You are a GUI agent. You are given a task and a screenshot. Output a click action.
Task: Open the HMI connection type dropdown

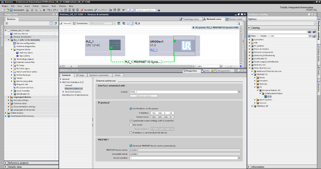point(114,23)
